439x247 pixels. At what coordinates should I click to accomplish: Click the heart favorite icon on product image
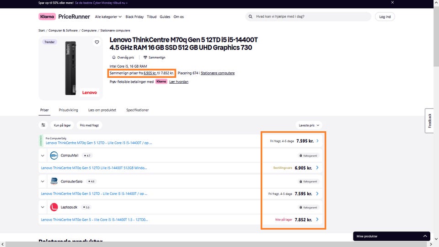click(x=97, y=42)
